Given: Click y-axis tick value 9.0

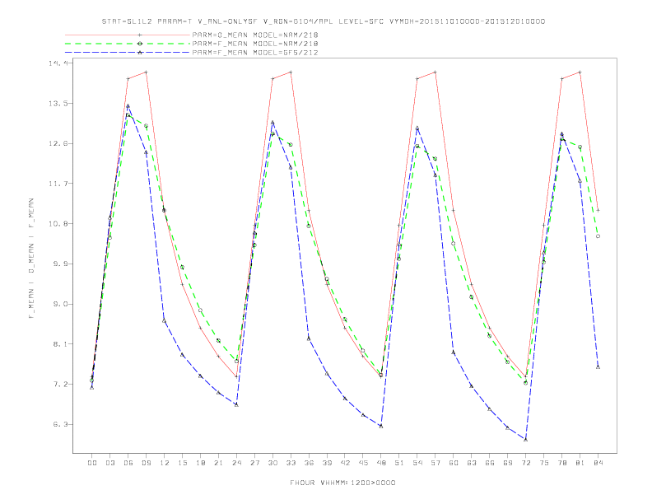Looking at the screenshot, I should pos(59,305).
